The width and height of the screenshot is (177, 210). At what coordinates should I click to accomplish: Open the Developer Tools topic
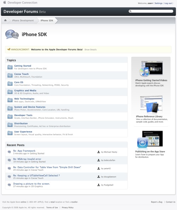pos(23,115)
